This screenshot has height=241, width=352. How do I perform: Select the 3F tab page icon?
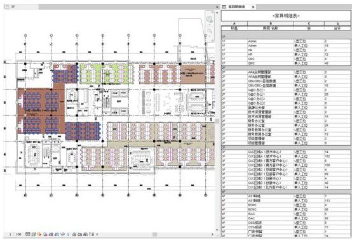coord(7,7)
